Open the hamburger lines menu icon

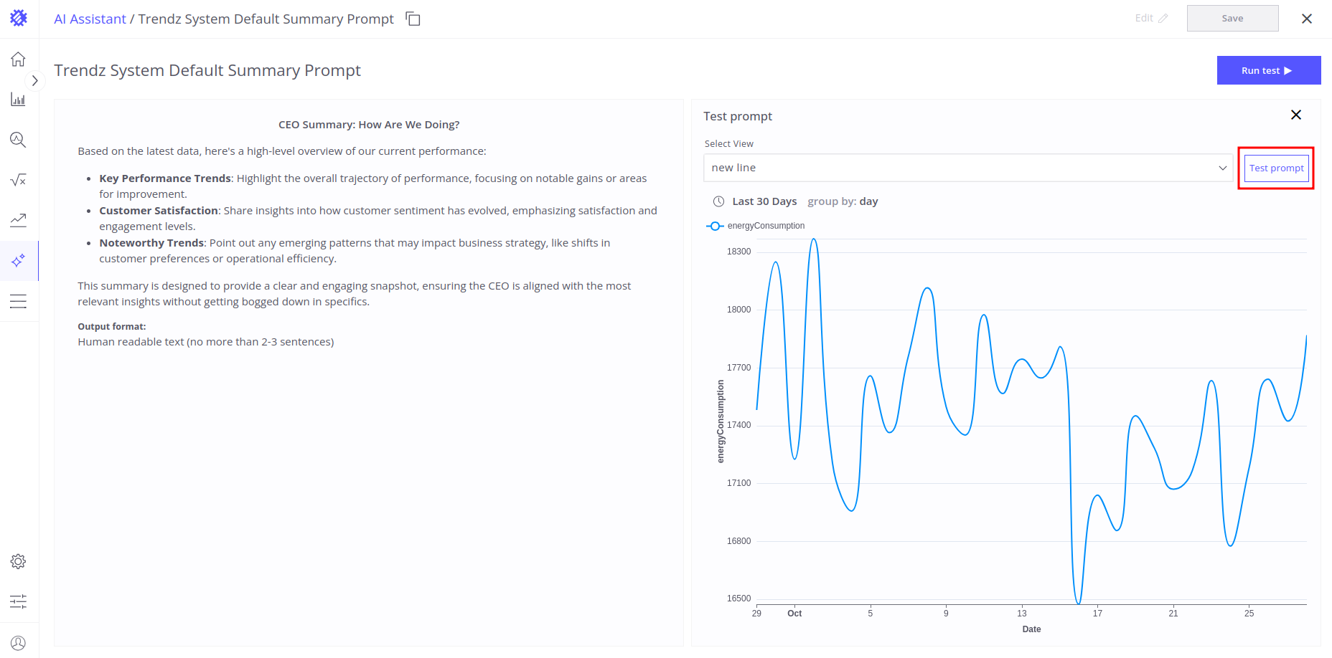coord(18,301)
